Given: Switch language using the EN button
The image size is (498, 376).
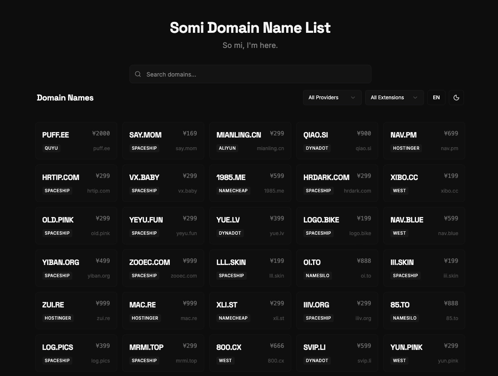Looking at the screenshot, I should coord(436,98).
